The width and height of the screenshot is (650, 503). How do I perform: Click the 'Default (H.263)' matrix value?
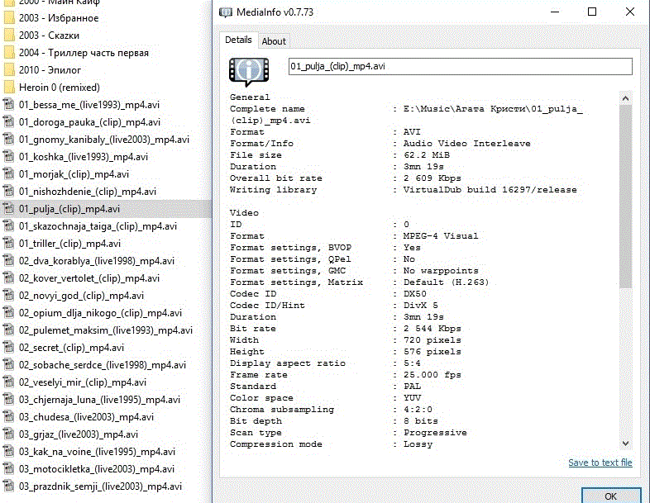[x=446, y=282]
